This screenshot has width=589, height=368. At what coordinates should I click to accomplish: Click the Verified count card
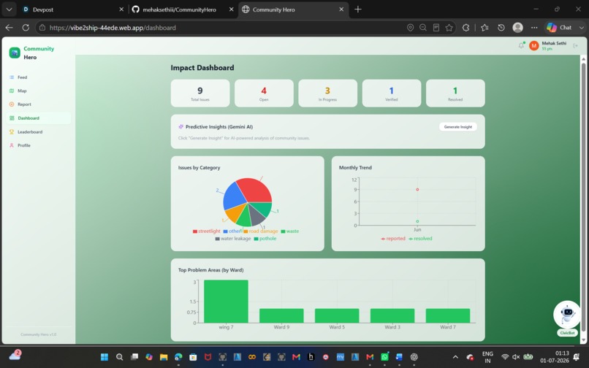392,93
